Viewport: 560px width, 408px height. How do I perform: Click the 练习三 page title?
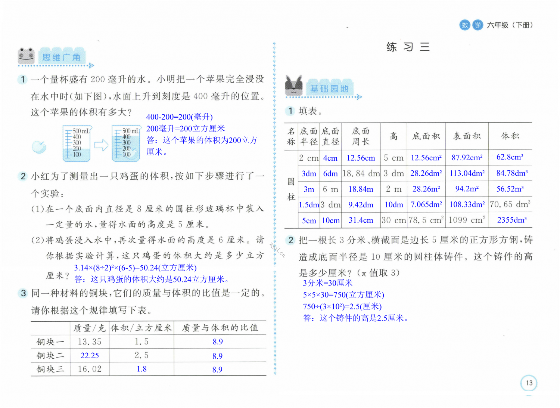pyautogui.click(x=408, y=47)
